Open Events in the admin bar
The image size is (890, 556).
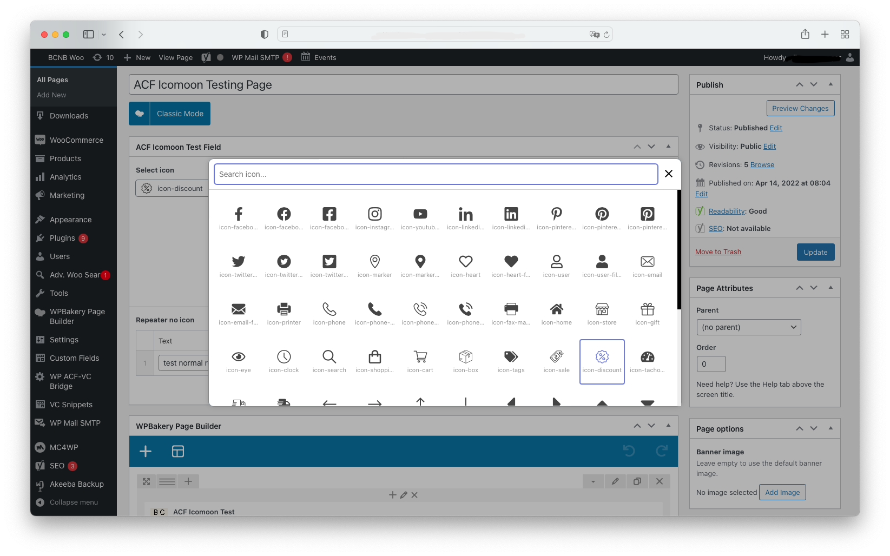[x=319, y=57]
